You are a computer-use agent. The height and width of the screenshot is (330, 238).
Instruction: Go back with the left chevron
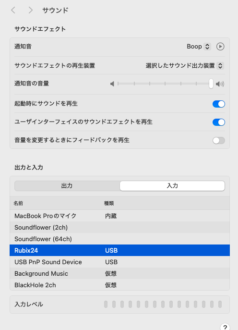coord(13,10)
